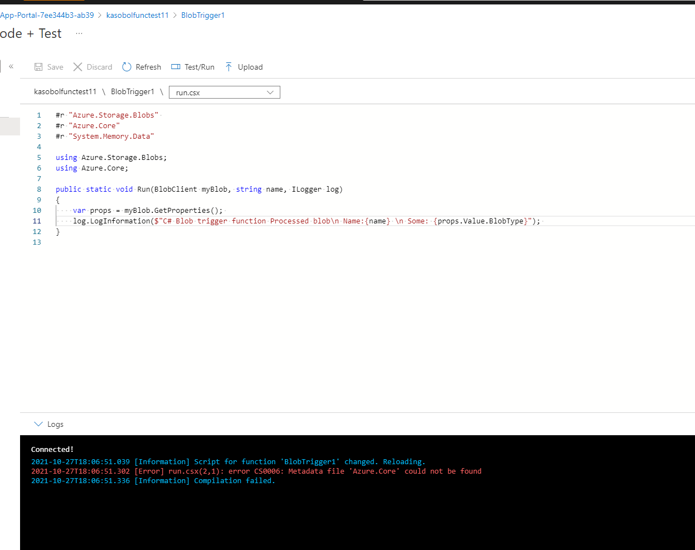
Task: Navigate to App-Portal-7ee344b3-ab39 breadcrumb
Action: tap(47, 15)
